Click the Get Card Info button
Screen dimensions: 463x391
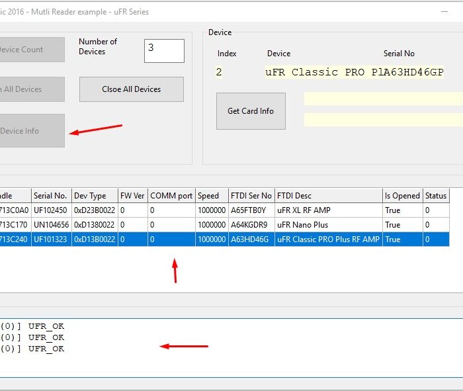click(251, 111)
